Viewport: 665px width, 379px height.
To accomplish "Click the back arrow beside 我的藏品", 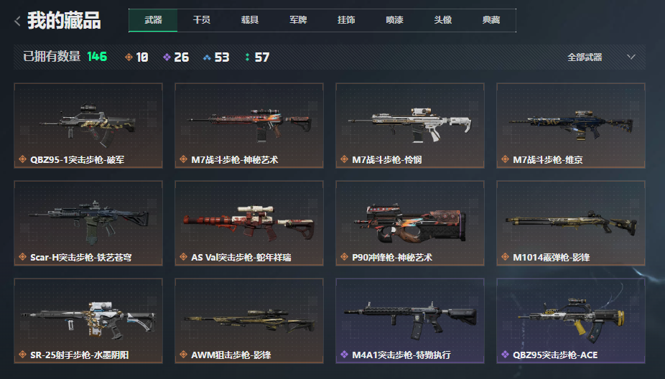I will (17, 21).
